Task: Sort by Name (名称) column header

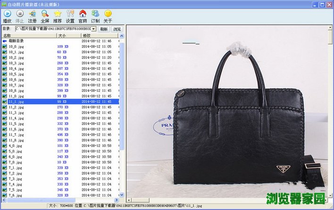Action: click(x=28, y=35)
